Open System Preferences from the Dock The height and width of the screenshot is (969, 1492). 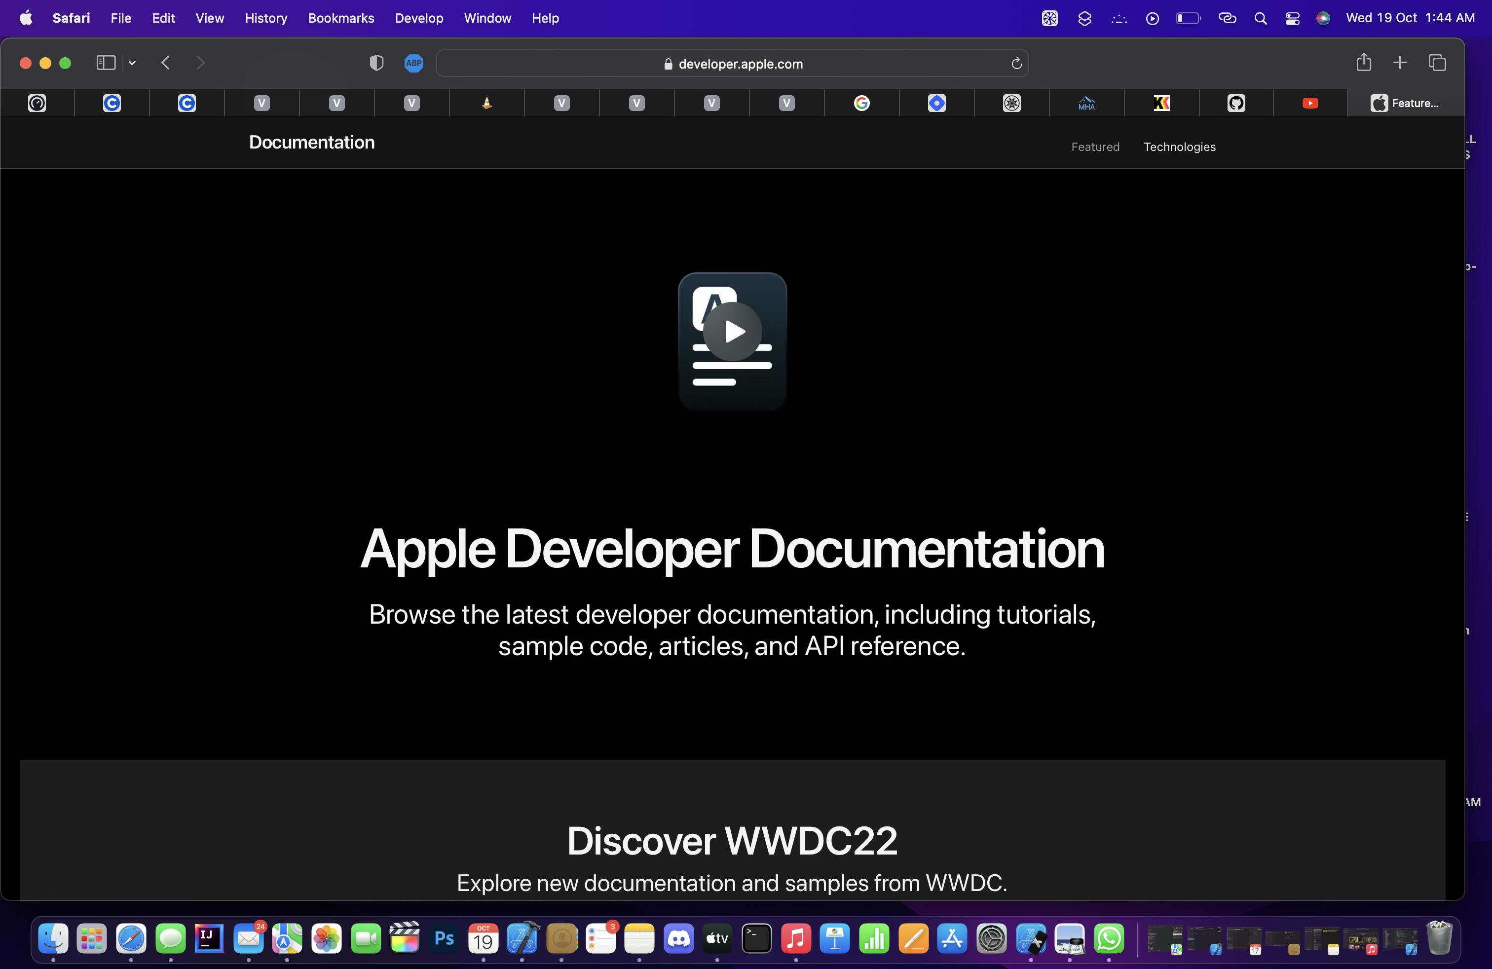point(992,938)
